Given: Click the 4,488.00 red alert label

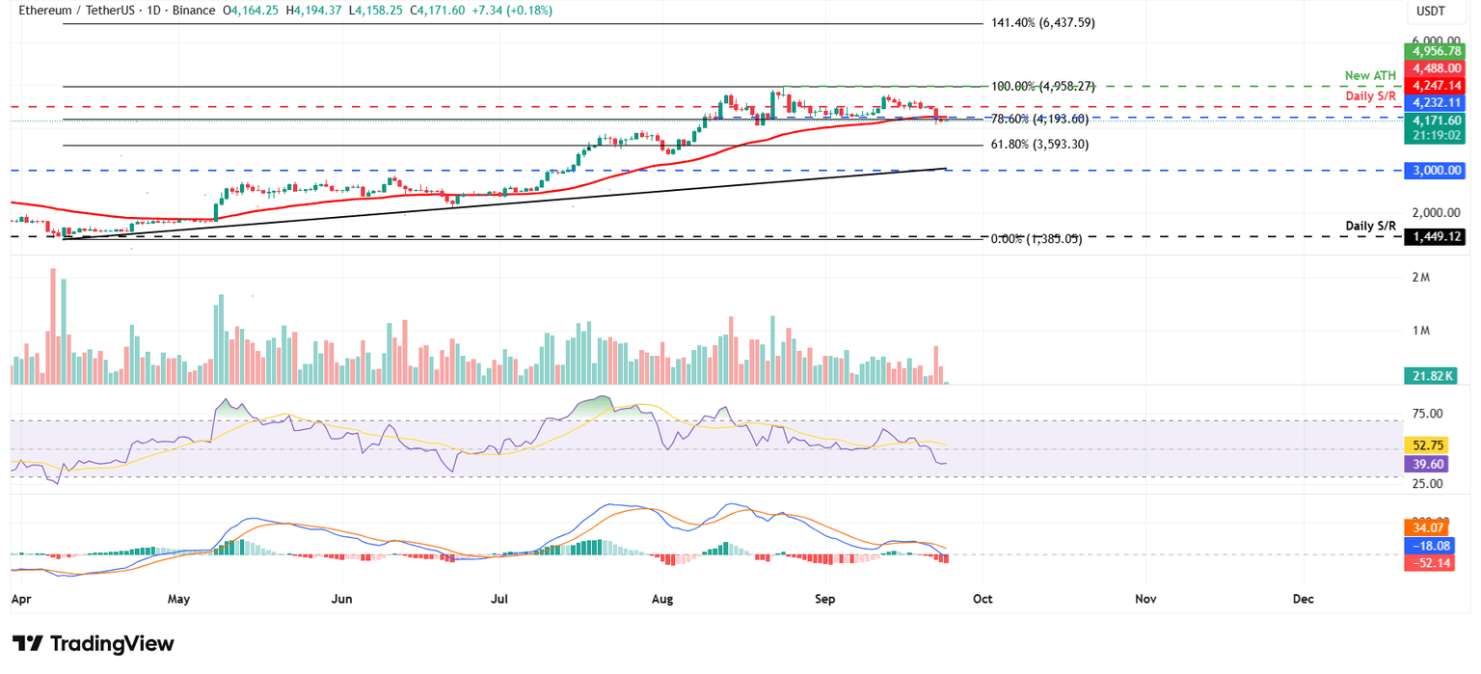Looking at the screenshot, I should [1434, 67].
